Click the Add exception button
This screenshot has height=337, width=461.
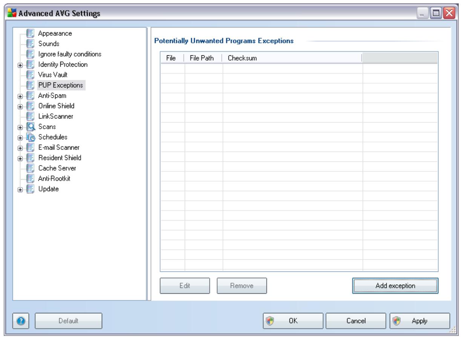click(395, 286)
